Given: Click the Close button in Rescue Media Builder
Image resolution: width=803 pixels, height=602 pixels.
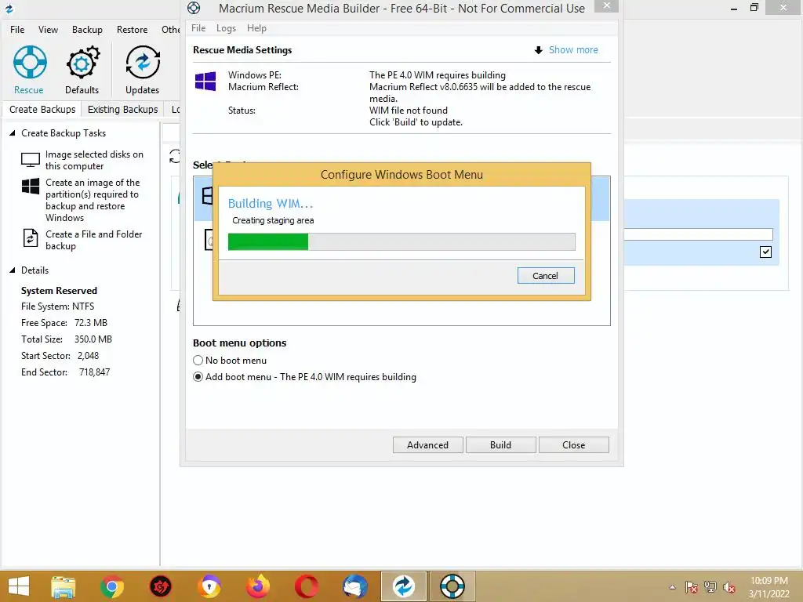Looking at the screenshot, I should 573,445.
